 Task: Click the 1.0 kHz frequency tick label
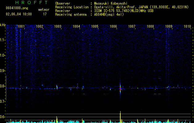point(3,55)
